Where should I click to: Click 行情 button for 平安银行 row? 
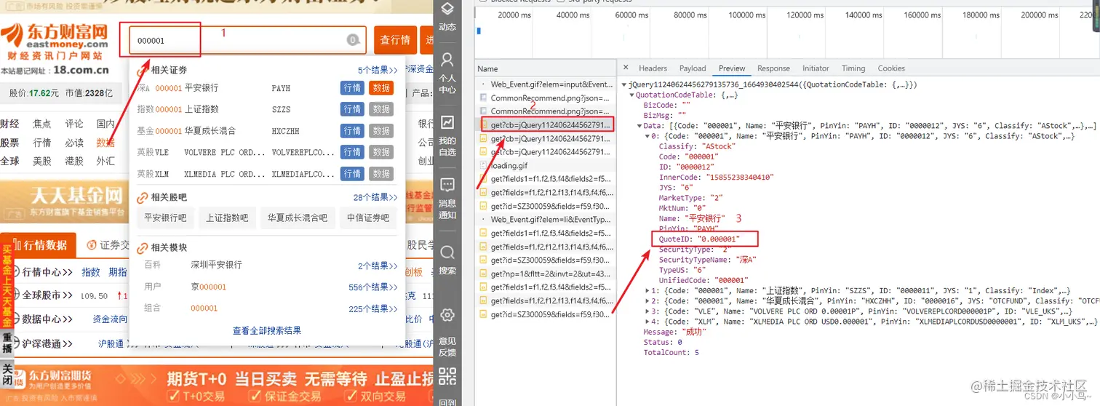point(352,88)
